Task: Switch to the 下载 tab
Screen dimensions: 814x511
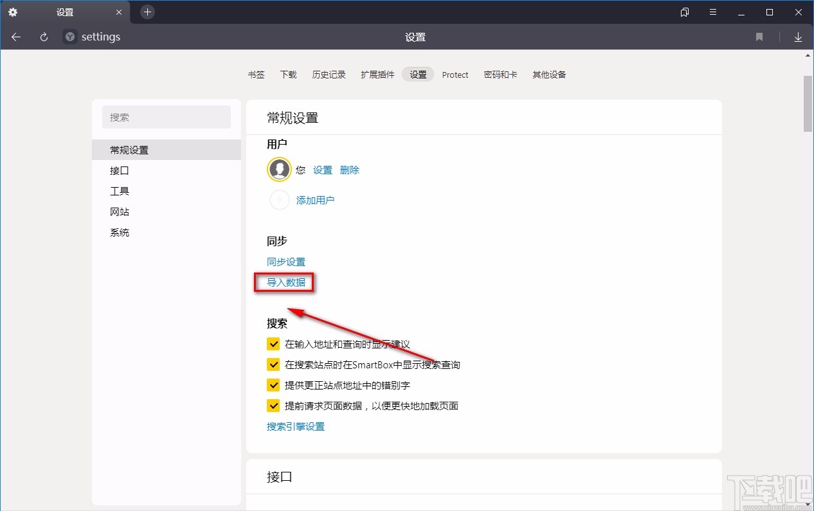Action: click(x=288, y=74)
